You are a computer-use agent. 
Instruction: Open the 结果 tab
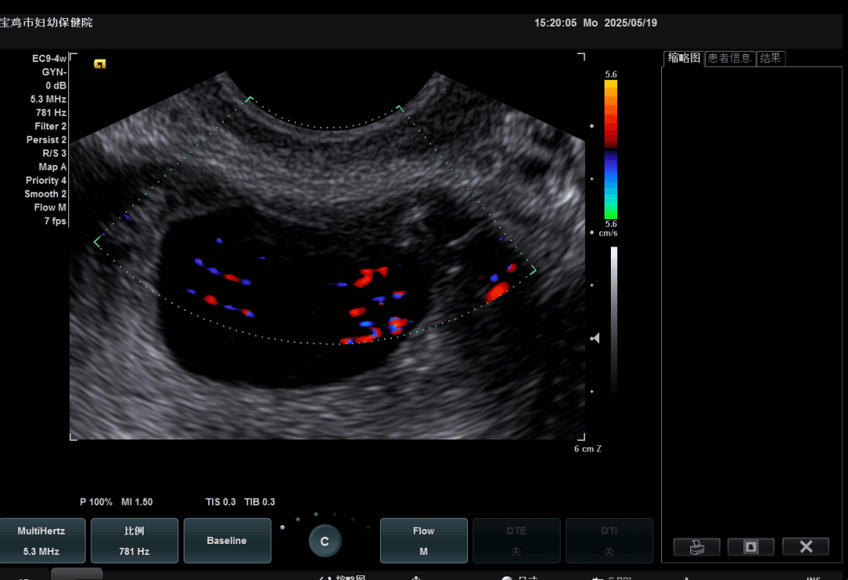[770, 58]
